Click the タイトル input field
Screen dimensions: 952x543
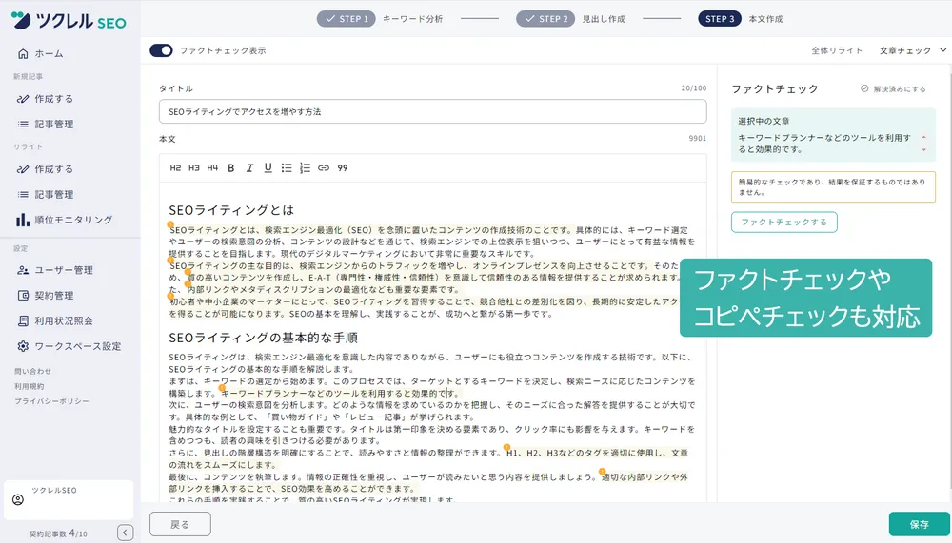point(432,111)
